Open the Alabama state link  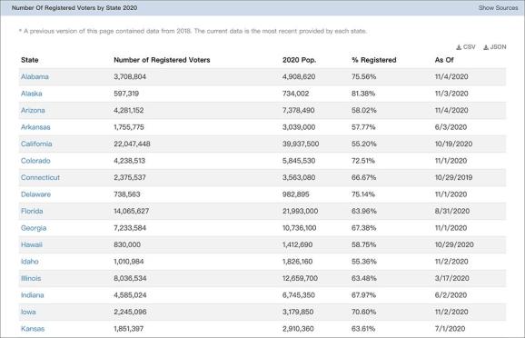tap(35, 76)
